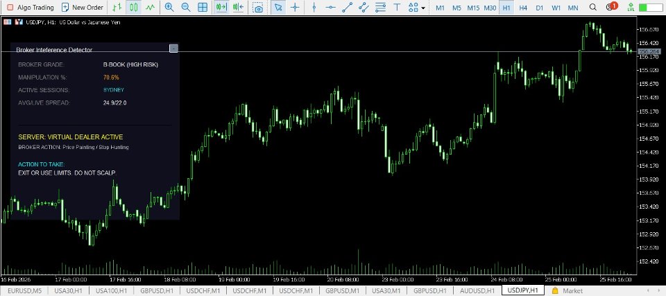
Task: Zoom in on the chart
Action: [169, 7]
